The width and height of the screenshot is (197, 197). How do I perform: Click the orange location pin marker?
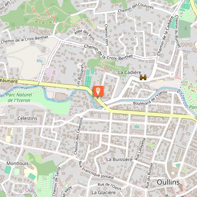(x=98, y=91)
